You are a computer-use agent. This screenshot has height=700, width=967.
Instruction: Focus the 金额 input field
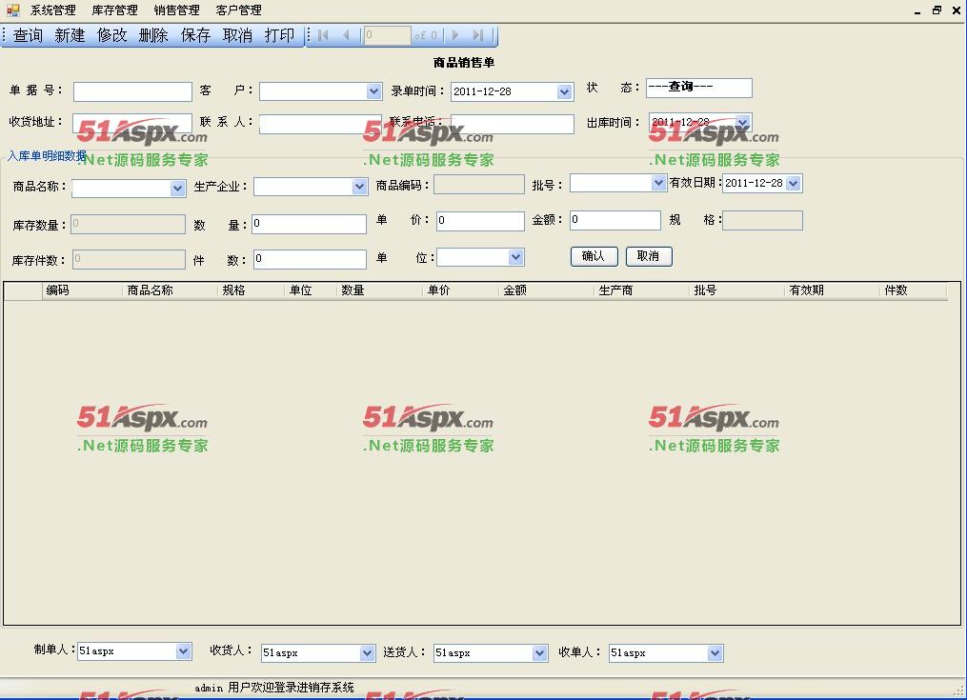click(614, 220)
